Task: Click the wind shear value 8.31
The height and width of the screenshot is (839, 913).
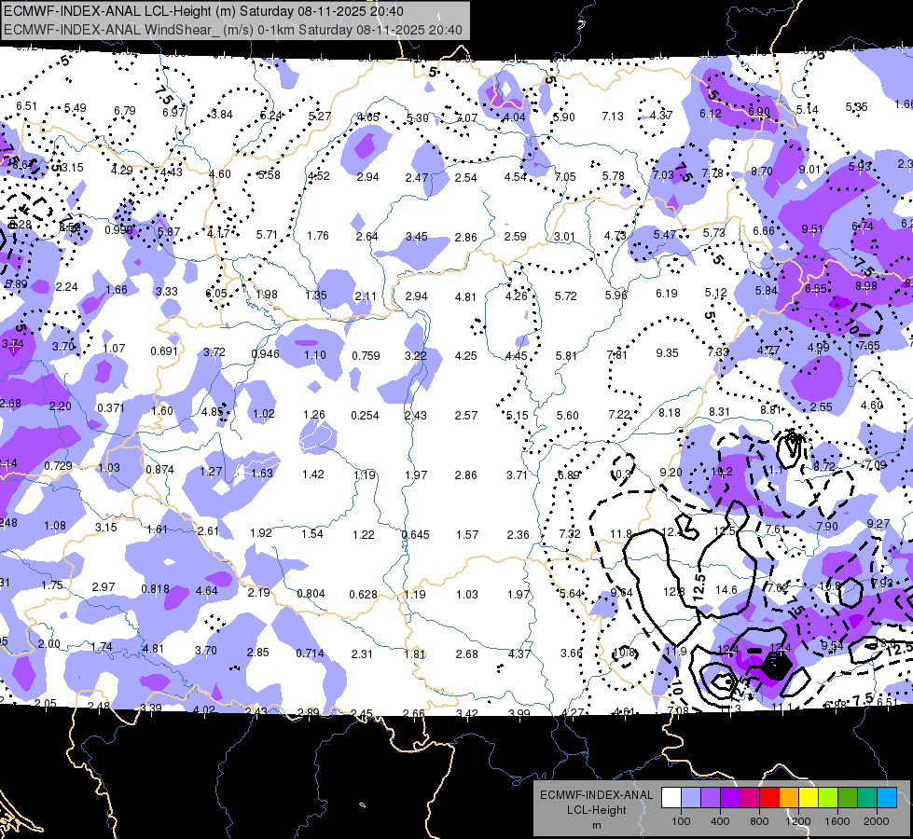Action: pos(720,412)
